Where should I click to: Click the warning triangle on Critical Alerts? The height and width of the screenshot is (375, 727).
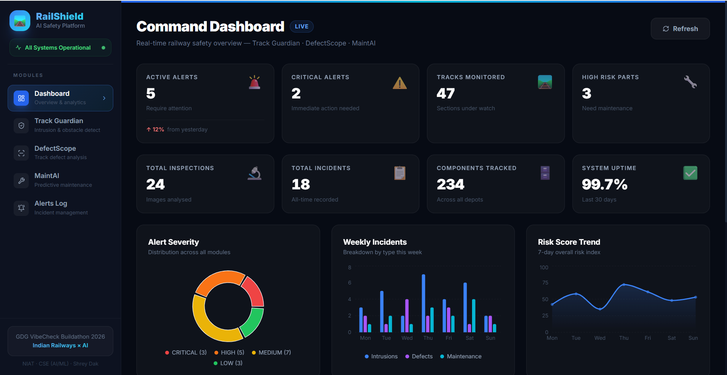pyautogui.click(x=399, y=83)
